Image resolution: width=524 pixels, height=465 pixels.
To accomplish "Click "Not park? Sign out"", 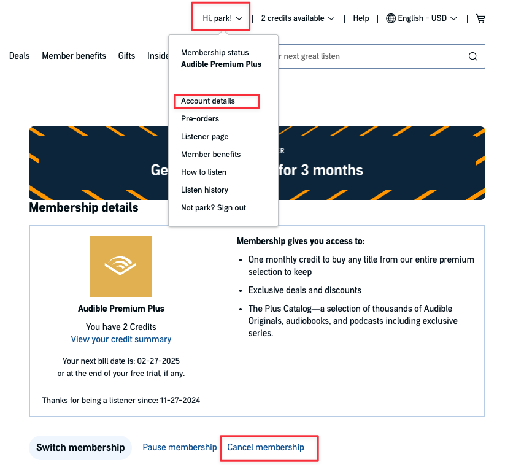I will 213,207.
